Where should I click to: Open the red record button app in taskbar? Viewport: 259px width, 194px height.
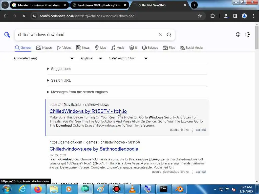click(116, 189)
